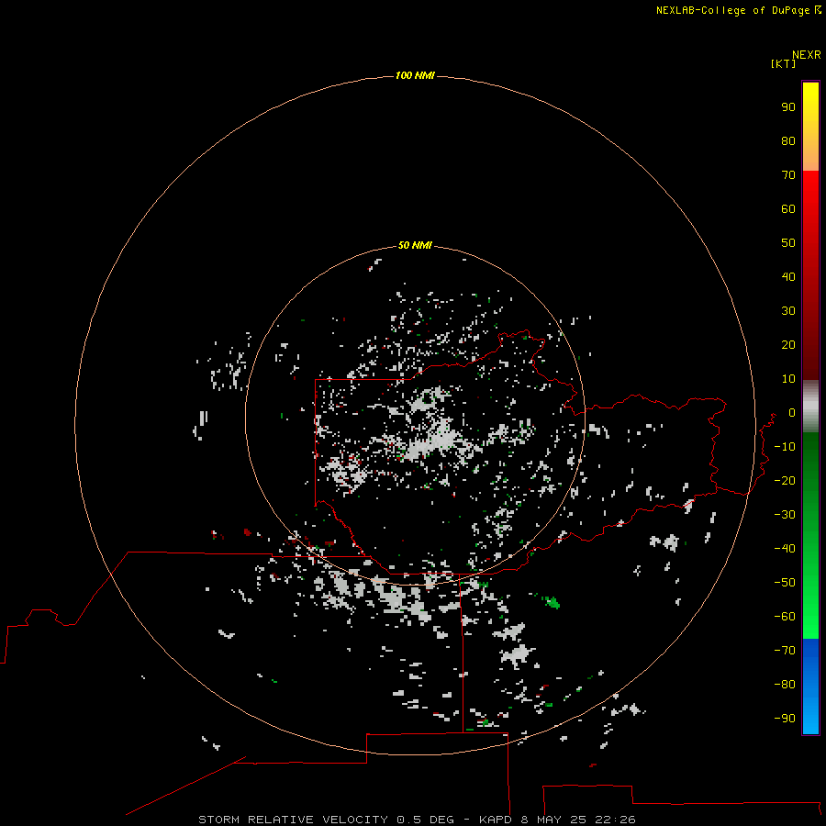
Task: Click the -20 value on the velocity scale
Action: point(785,480)
